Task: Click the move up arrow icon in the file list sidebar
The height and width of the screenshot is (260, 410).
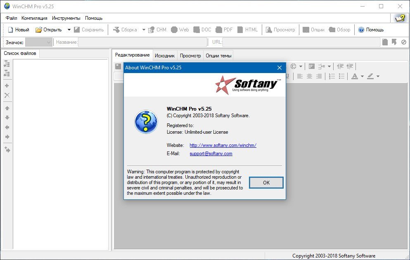Action: coord(7,108)
